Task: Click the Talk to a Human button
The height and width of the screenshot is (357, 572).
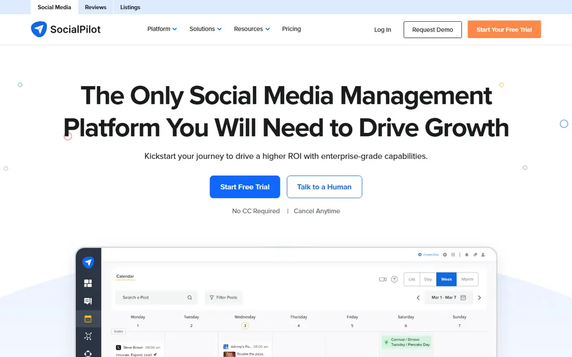Action: pos(324,187)
